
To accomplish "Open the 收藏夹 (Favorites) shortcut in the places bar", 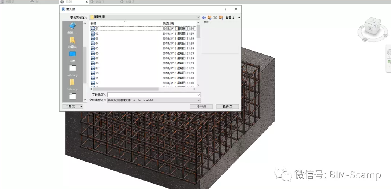I will point(72,42).
